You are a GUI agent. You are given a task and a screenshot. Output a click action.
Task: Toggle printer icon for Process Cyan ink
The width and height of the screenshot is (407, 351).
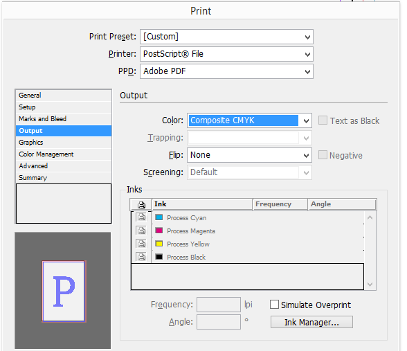pyautogui.click(x=141, y=217)
